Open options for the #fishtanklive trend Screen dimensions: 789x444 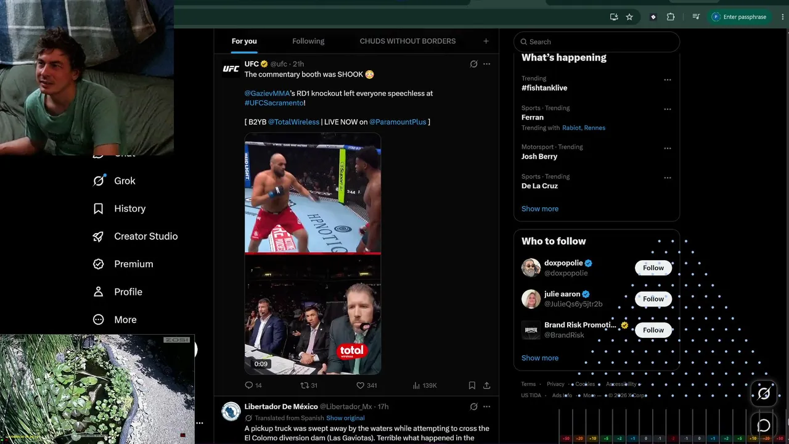[x=667, y=80]
